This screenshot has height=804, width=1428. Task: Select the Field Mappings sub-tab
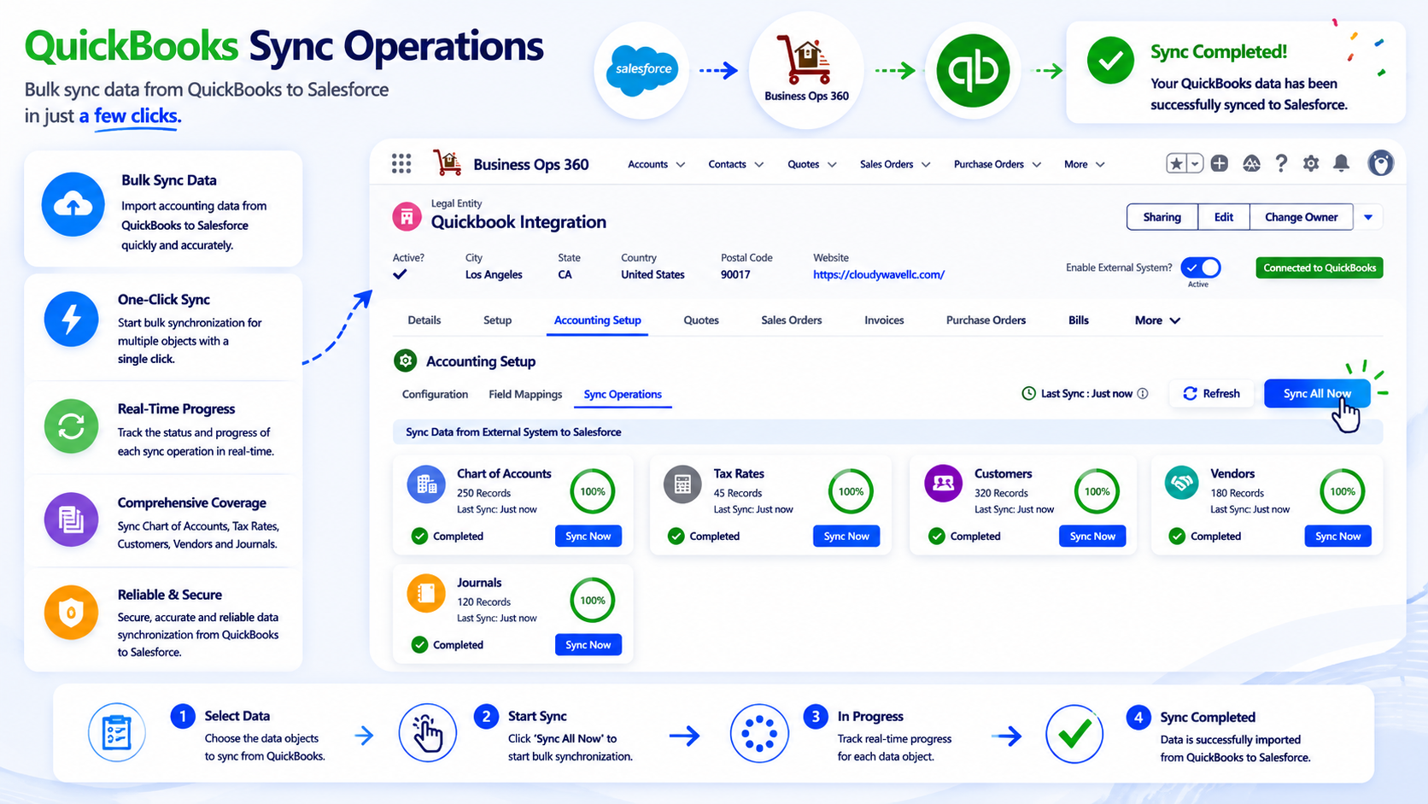[525, 394]
